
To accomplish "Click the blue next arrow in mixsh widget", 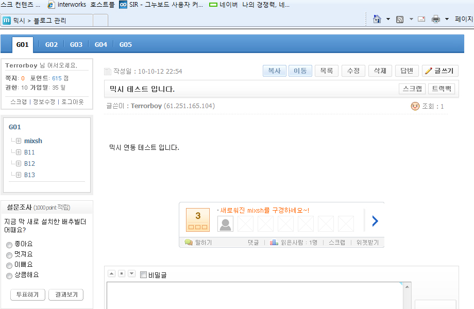I will pyautogui.click(x=375, y=221).
